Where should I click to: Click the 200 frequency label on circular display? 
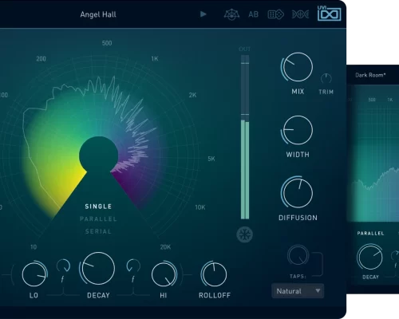(x=41, y=59)
